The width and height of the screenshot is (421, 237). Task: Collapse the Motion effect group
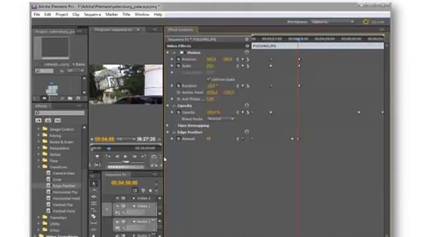coord(168,53)
